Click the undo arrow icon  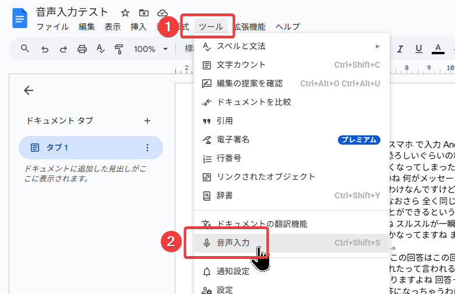pos(45,49)
